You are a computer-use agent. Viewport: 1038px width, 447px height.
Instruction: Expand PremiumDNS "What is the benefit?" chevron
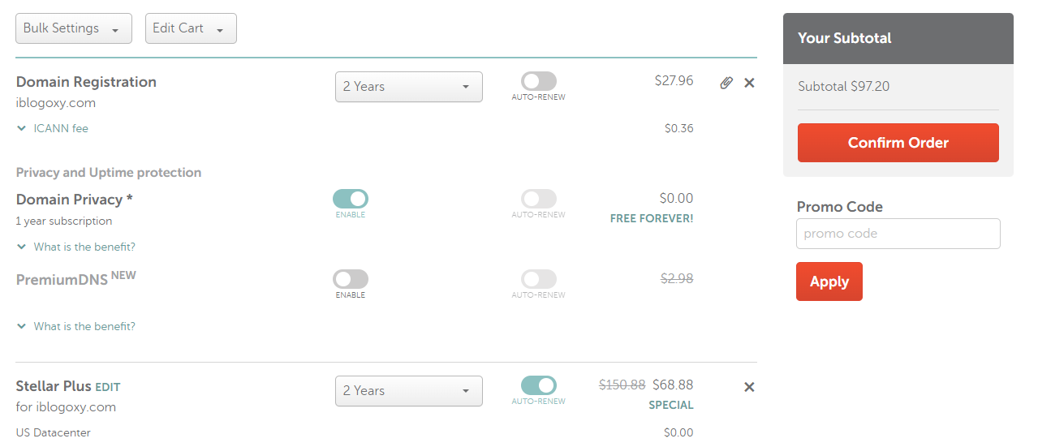pos(22,326)
